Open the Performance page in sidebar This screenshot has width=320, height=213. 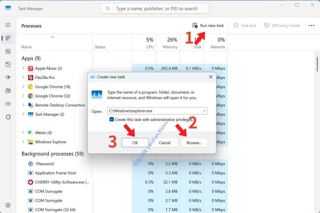(x=8, y=51)
